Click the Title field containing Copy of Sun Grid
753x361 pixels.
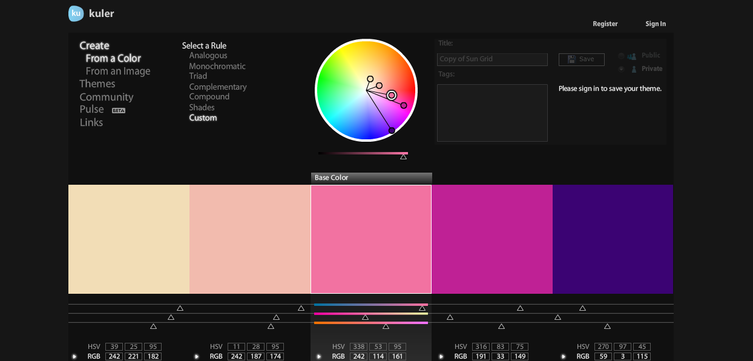point(492,59)
